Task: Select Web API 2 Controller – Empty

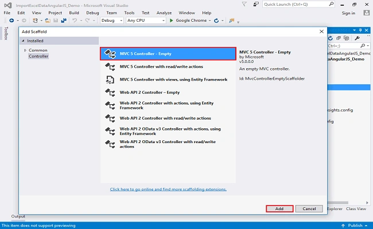Action: tap(168, 92)
